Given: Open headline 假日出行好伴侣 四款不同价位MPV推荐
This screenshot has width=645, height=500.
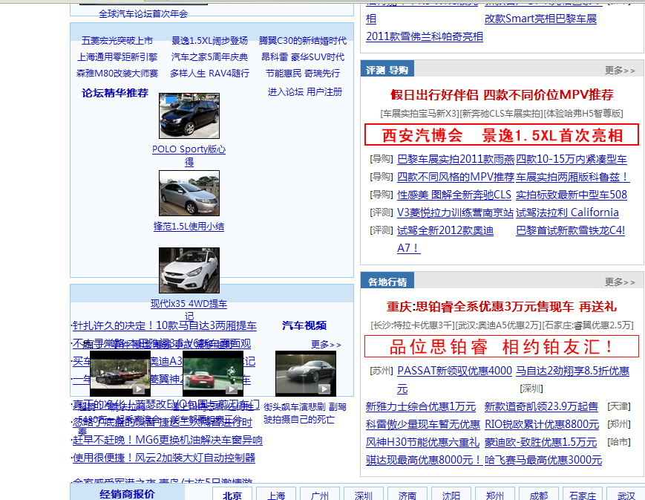Looking at the screenshot, I should (x=502, y=95).
